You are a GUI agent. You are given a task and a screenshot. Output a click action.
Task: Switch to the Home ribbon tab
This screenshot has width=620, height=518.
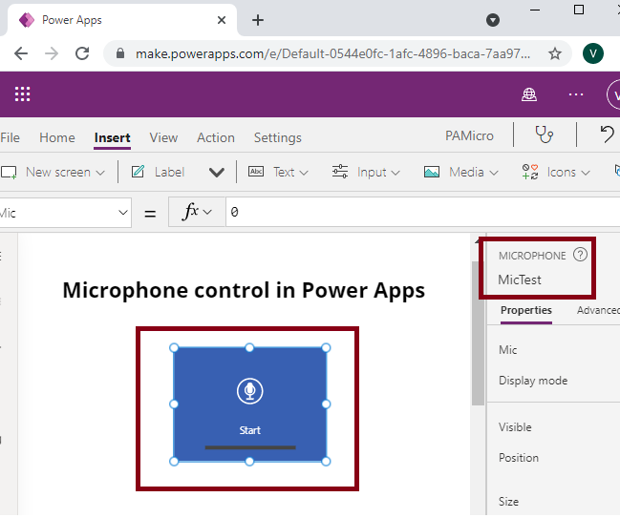click(57, 137)
